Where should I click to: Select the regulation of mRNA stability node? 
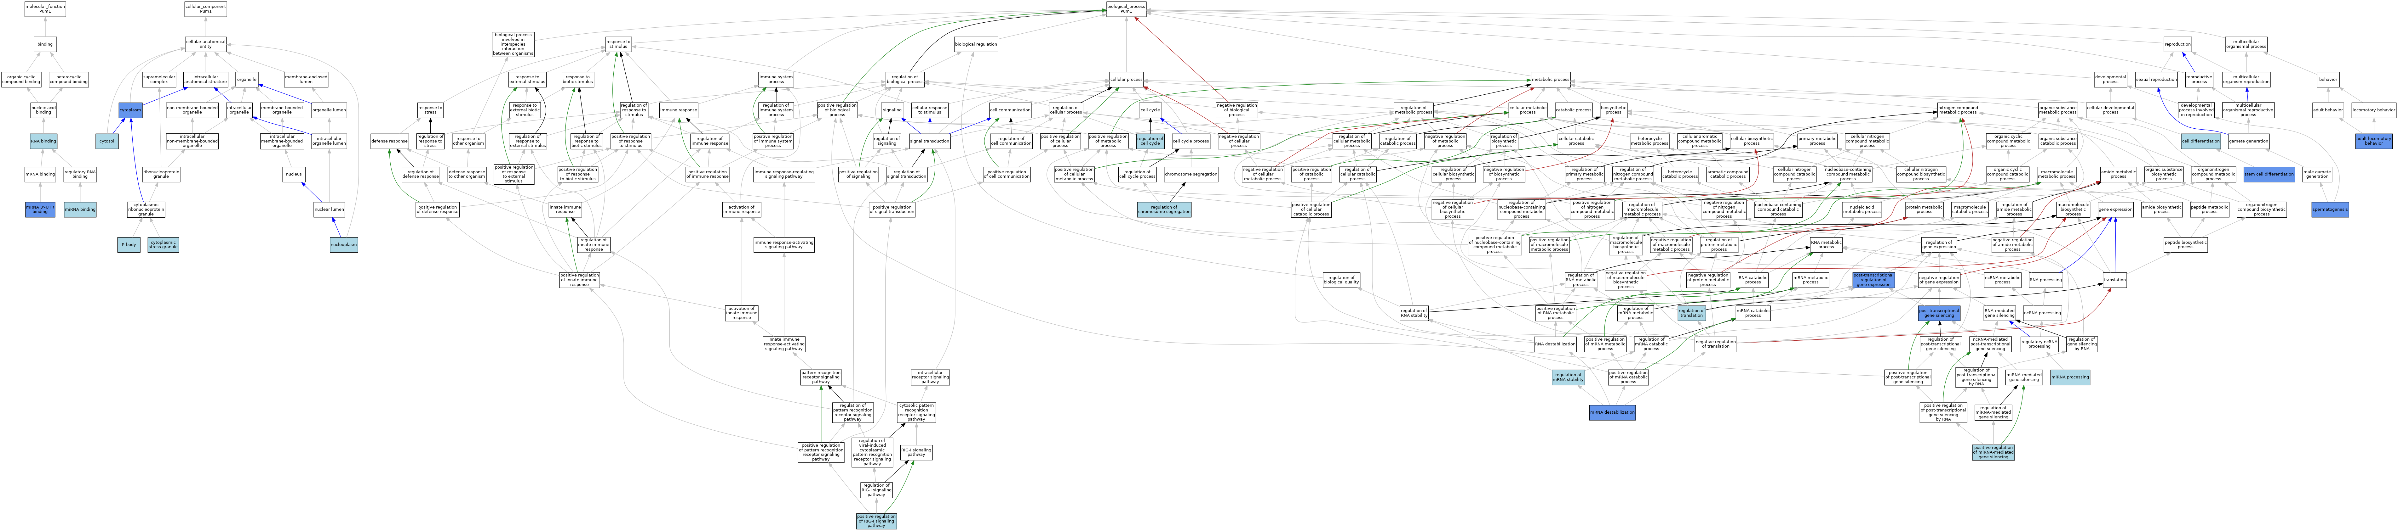(x=1569, y=377)
